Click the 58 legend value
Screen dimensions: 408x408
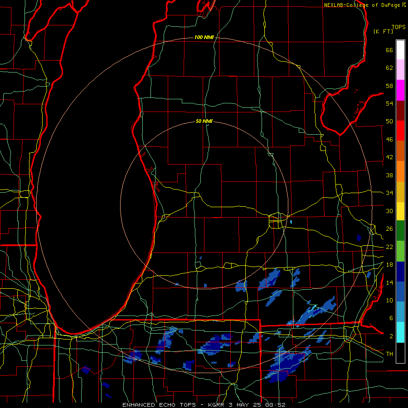(389, 86)
